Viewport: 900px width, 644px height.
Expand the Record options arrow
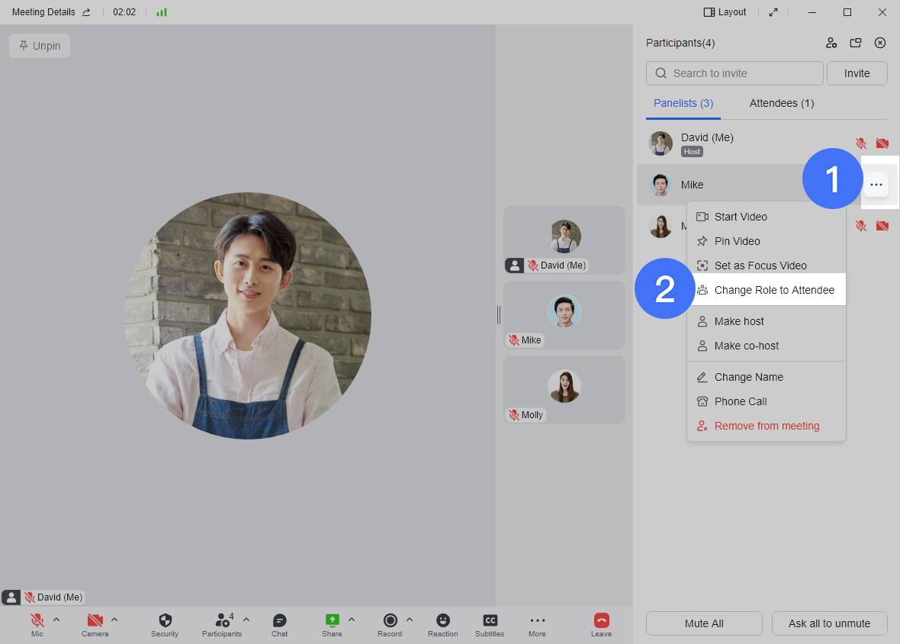(x=410, y=620)
